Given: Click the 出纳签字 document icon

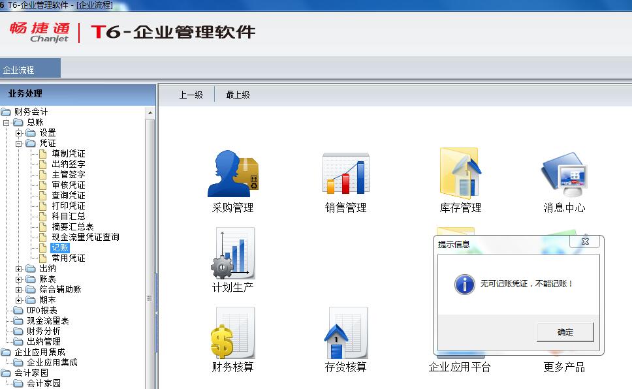Looking at the screenshot, I should point(42,164).
